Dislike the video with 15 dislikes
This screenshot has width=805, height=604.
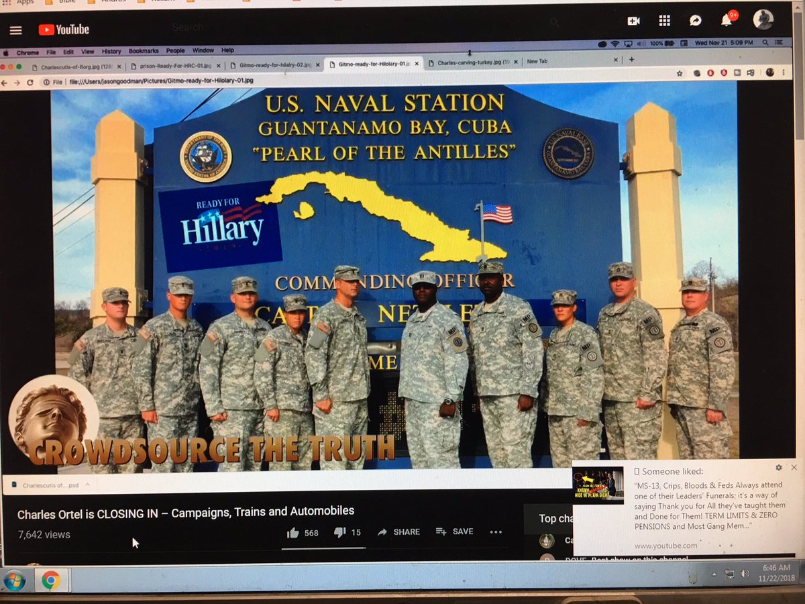(340, 532)
